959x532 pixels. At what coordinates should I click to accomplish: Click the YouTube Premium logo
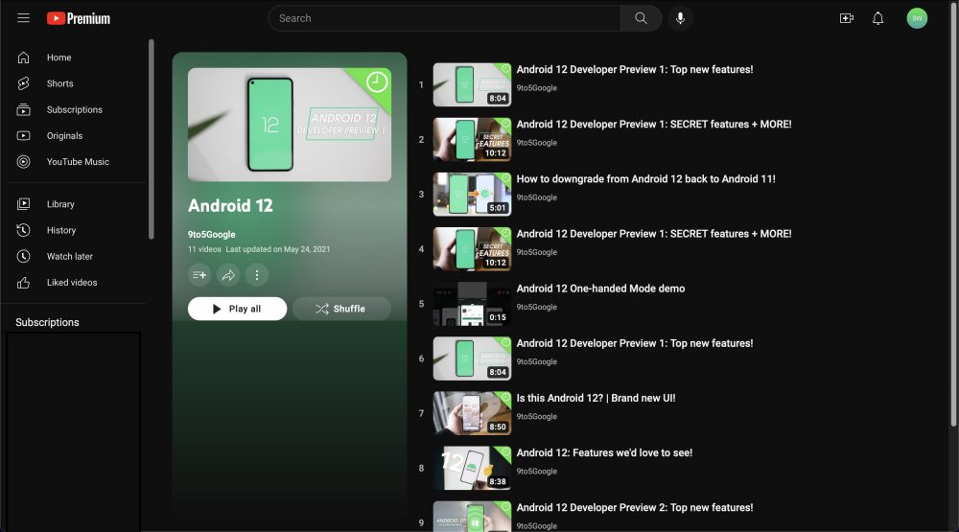pyautogui.click(x=79, y=18)
